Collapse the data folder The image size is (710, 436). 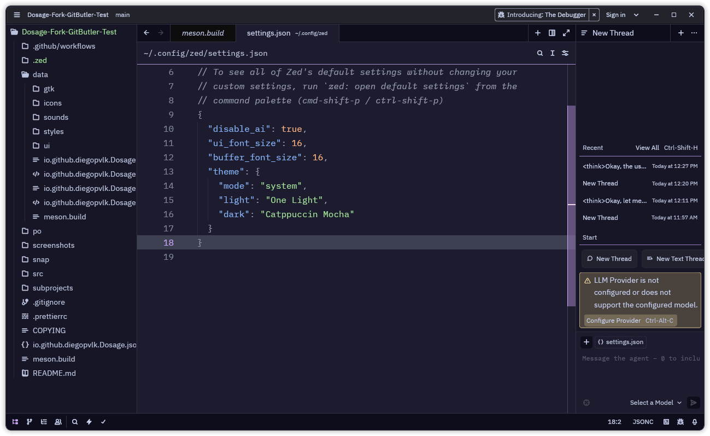40,74
